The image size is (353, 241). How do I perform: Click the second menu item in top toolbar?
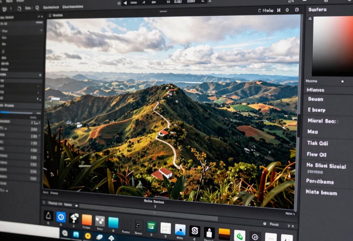pyautogui.click(x=73, y=7)
